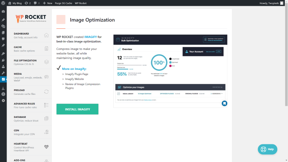Click the IMAGIFY link in description

pyautogui.click(x=91, y=37)
